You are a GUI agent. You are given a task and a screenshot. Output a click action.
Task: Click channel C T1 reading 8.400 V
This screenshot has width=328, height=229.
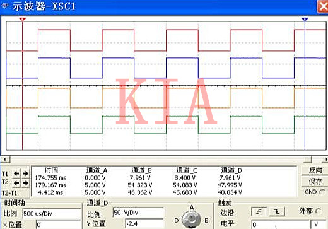[x=185, y=178]
